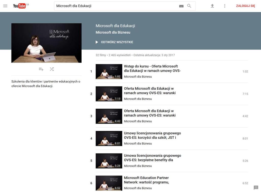This screenshot has height=193, width=261.
Task: Open title Microsoft Education Partner Network
Action: [x=147, y=180]
